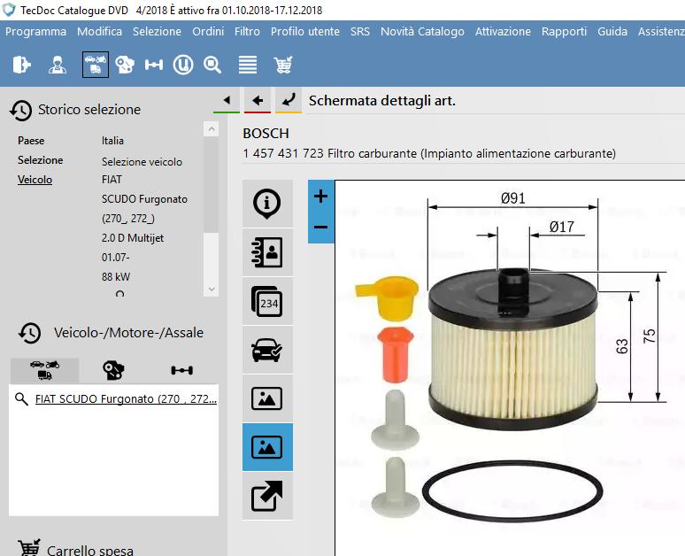Click the Storico selezione scrollbar thumb
This screenshot has height=556, width=685.
[x=211, y=183]
